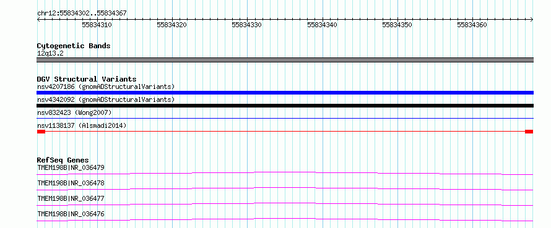The width and height of the screenshot is (551, 228).
Task: Select ruler position 55834310
Action: (97, 25)
